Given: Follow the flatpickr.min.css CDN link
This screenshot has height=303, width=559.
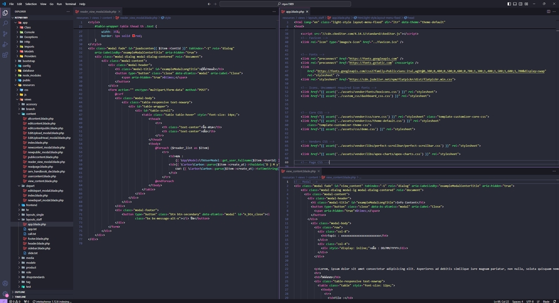Looking at the screenshot, I should coord(400,79).
